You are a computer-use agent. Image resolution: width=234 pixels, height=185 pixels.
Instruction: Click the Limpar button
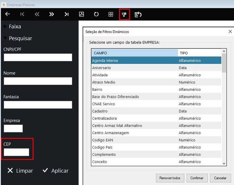20,171
